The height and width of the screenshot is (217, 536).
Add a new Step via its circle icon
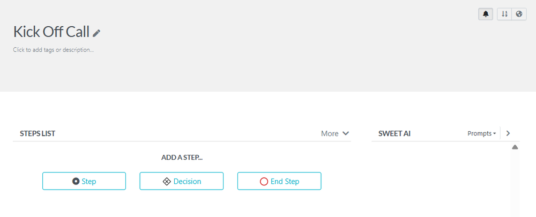click(x=76, y=181)
